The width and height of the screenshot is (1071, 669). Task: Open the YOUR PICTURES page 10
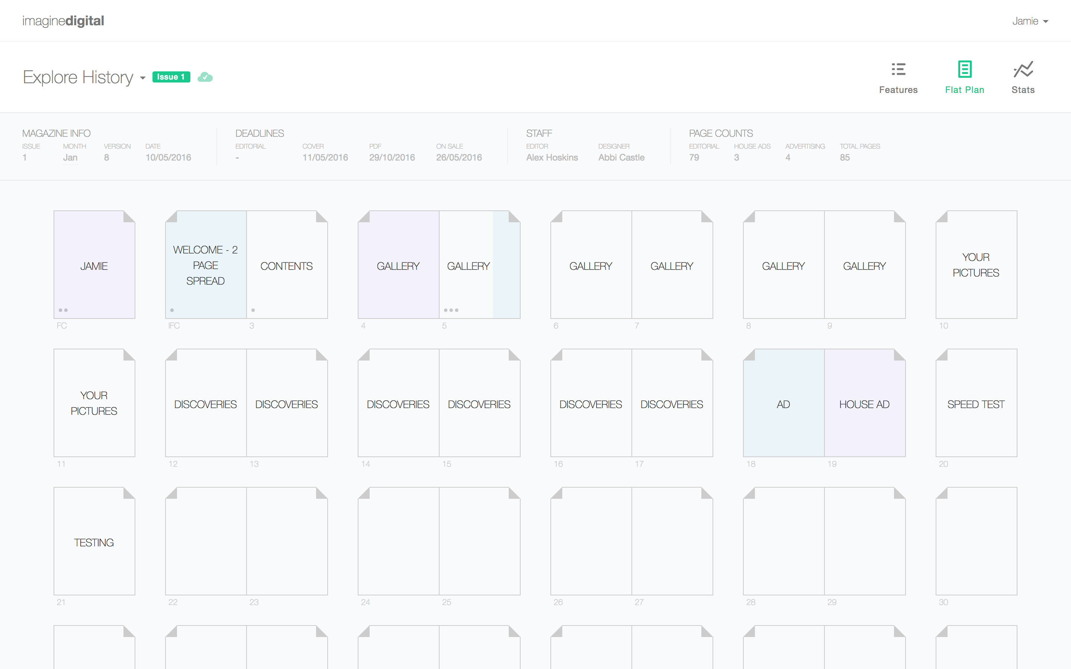976,265
